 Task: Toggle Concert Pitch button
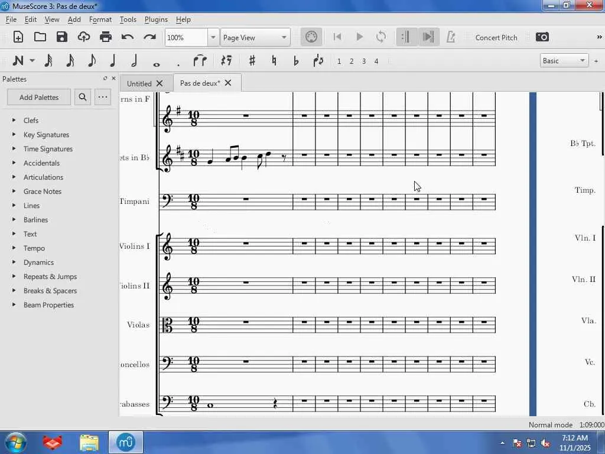(496, 37)
